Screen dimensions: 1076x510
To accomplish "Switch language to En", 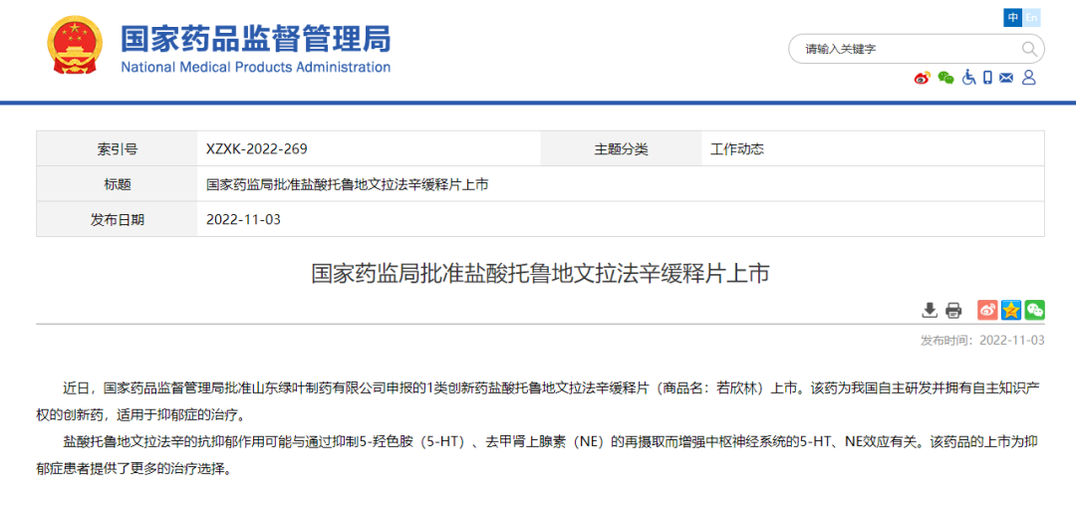I will [x=1031, y=18].
